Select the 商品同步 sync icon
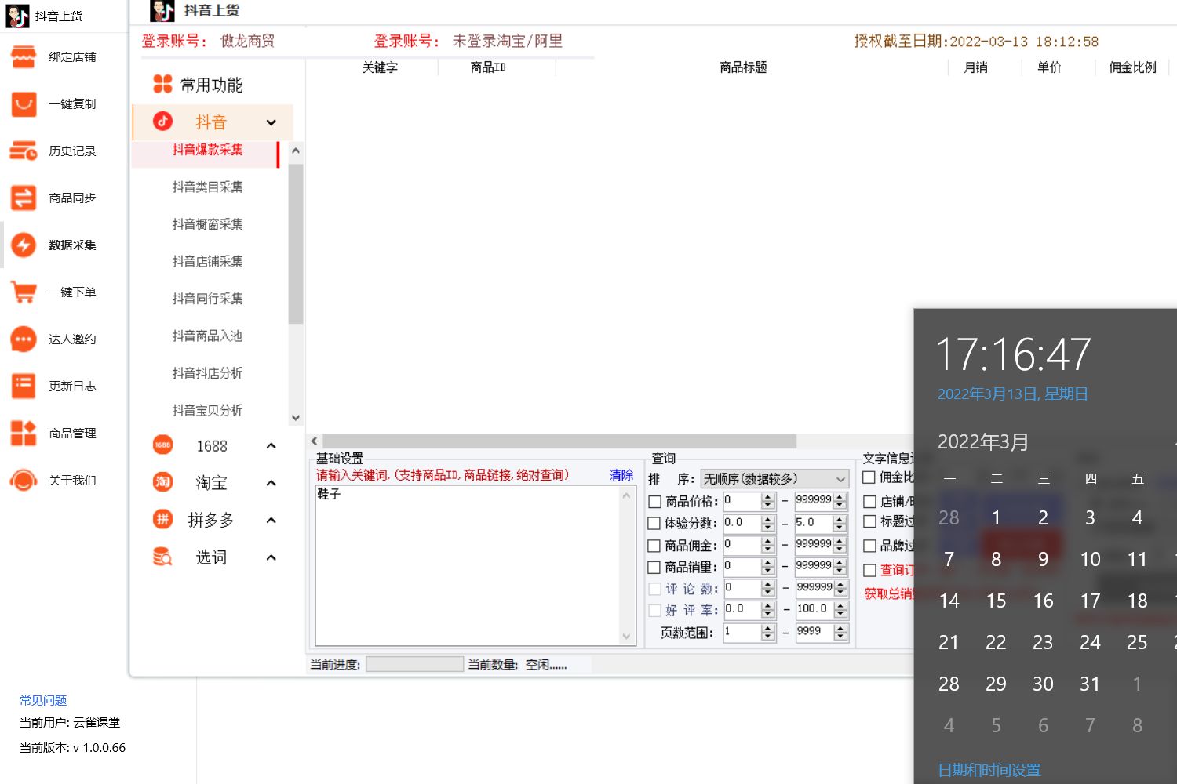The height and width of the screenshot is (784, 1177). [x=24, y=198]
